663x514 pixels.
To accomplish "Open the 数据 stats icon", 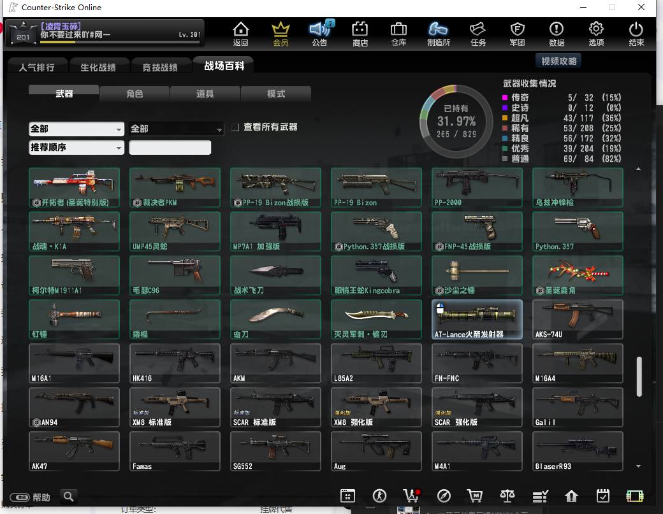I will (557, 33).
